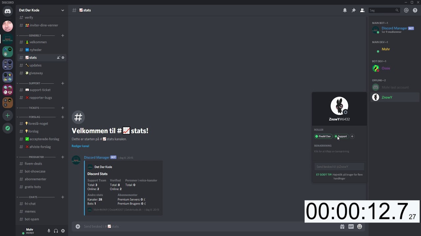Click Discord Manager message author name

(96, 158)
